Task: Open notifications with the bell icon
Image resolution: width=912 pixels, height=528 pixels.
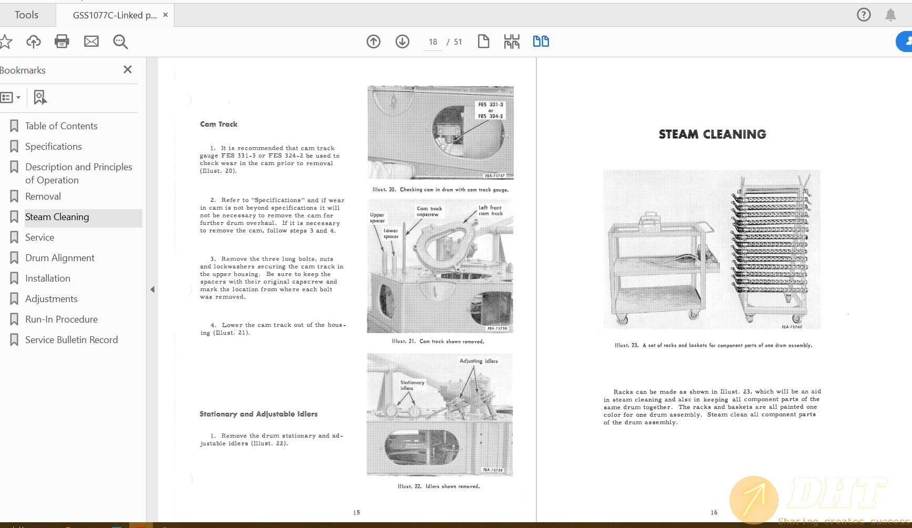Action: tap(891, 15)
